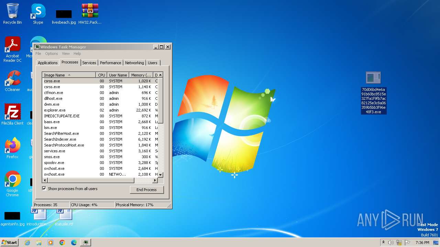Open the Skype desktop shortcut
The height and width of the screenshot is (247, 440).
(38, 14)
